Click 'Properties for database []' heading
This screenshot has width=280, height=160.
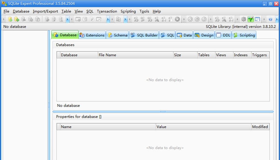79,117
